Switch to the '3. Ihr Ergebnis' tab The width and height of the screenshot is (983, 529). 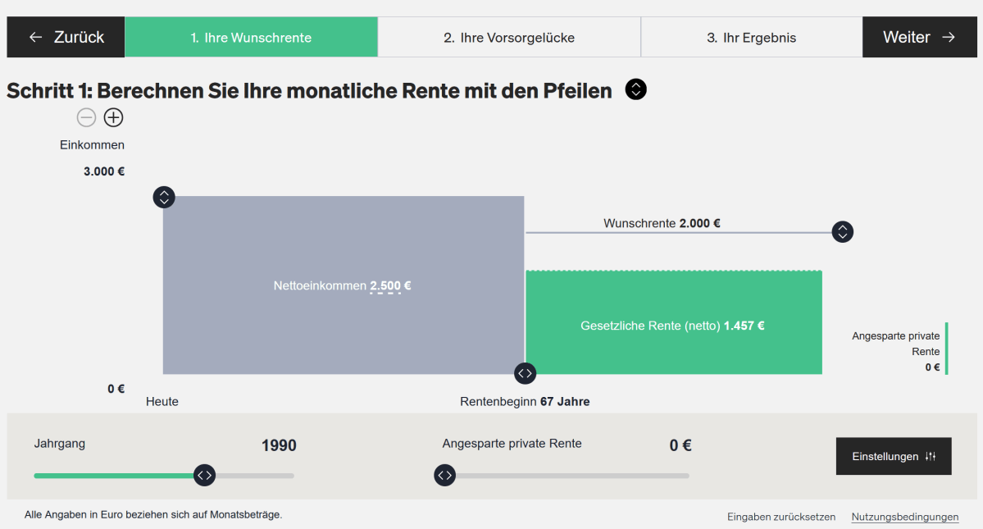[752, 37]
